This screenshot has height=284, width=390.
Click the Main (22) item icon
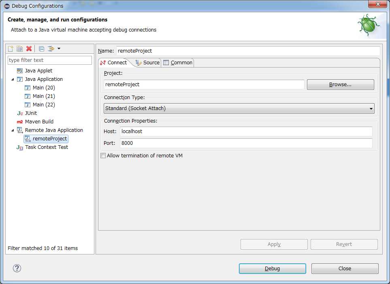pyautogui.click(x=28, y=105)
